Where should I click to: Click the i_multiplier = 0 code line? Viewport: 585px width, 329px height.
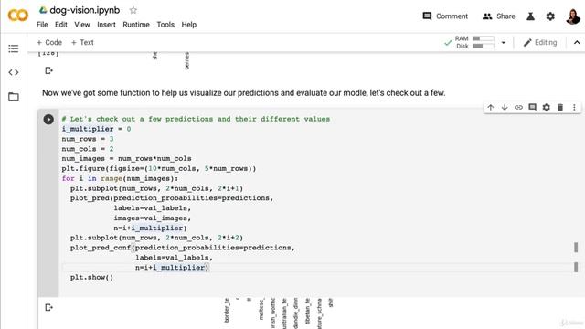96,129
